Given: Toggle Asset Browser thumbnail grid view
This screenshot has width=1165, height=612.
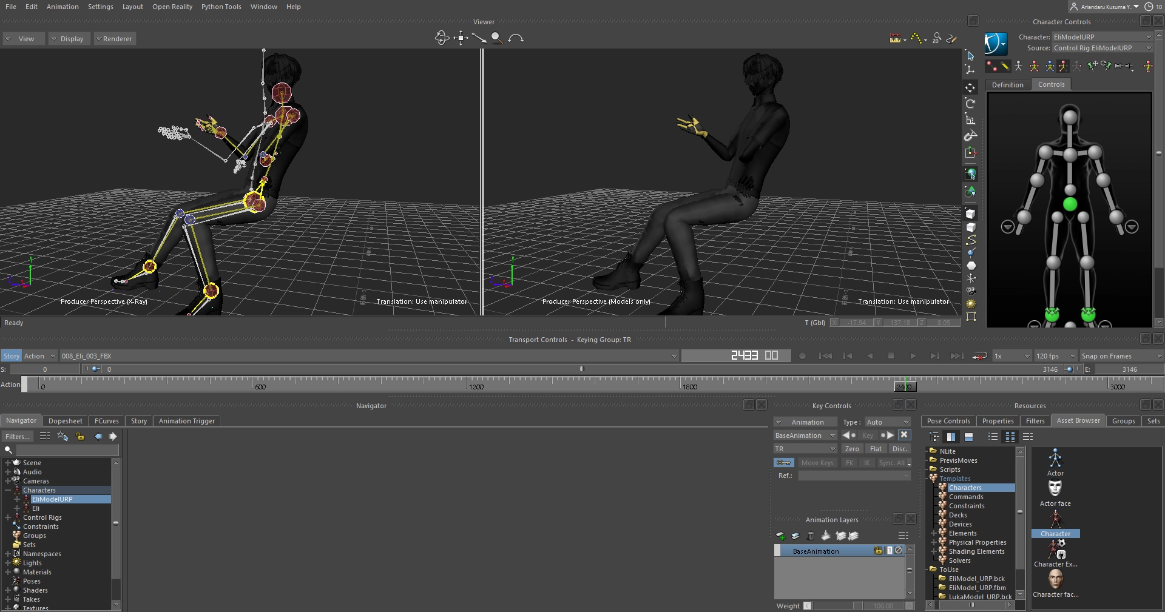Looking at the screenshot, I should pyautogui.click(x=1010, y=437).
